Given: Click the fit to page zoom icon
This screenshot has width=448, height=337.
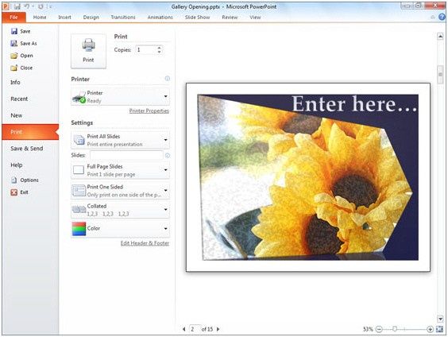Looking at the screenshot, I should [x=440, y=329].
